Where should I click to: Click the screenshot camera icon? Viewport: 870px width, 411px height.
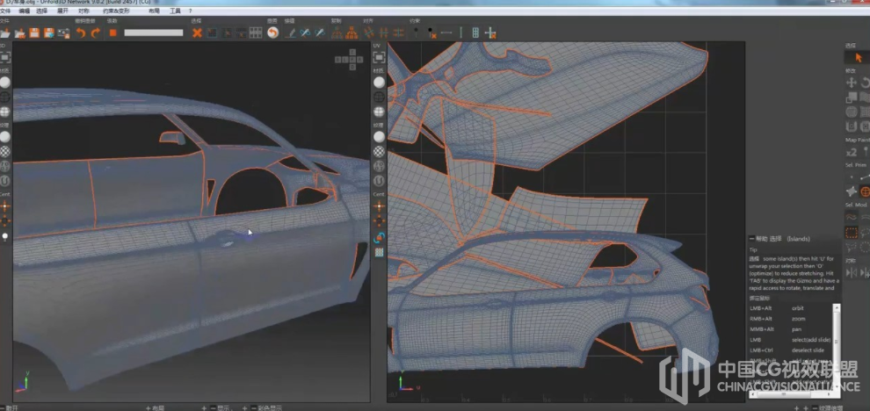tap(64, 33)
